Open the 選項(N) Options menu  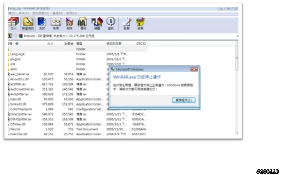[58, 13]
